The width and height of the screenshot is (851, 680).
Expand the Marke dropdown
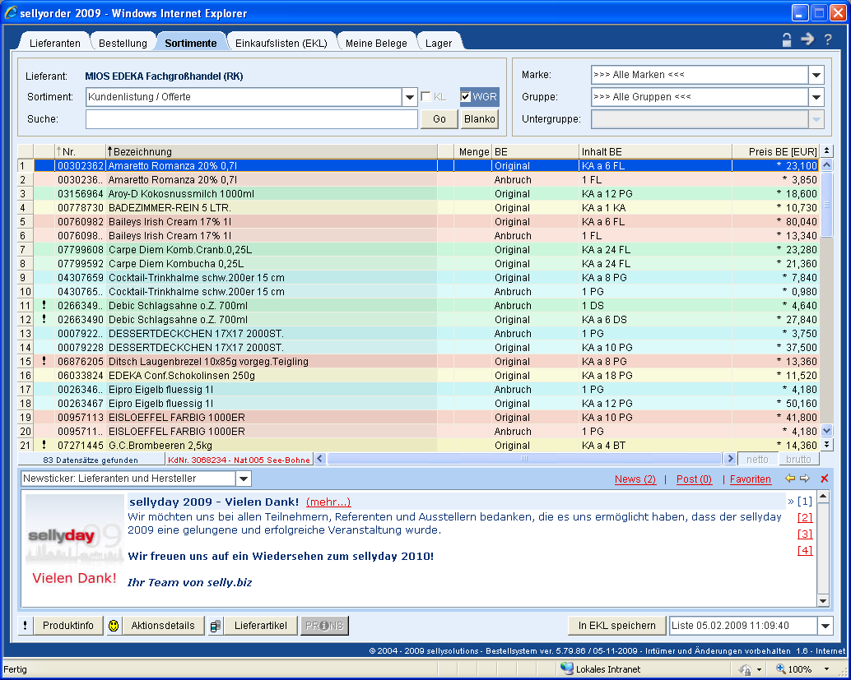tap(816, 75)
